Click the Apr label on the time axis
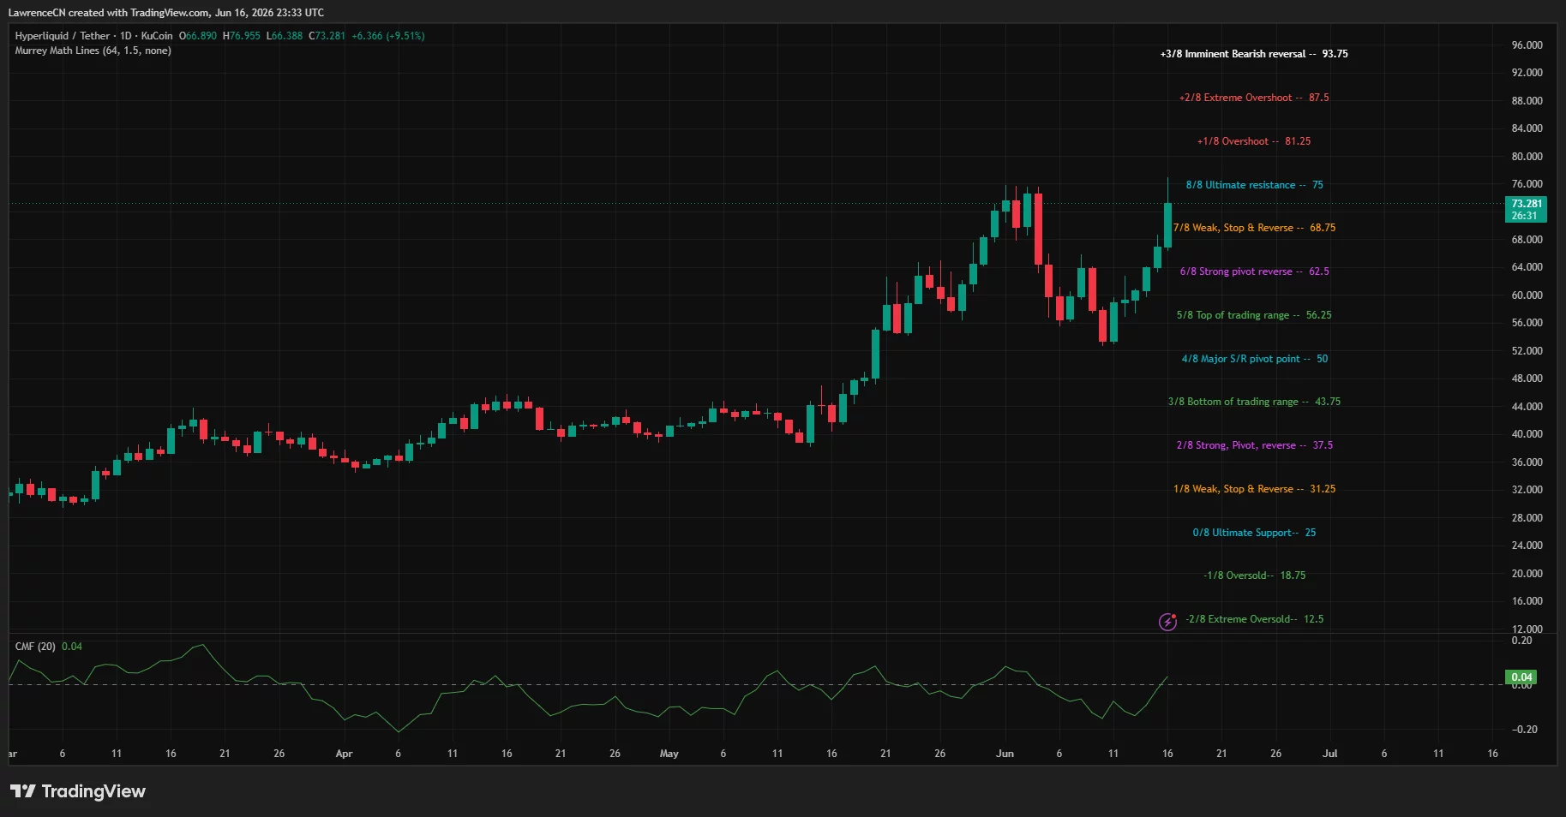 point(344,754)
